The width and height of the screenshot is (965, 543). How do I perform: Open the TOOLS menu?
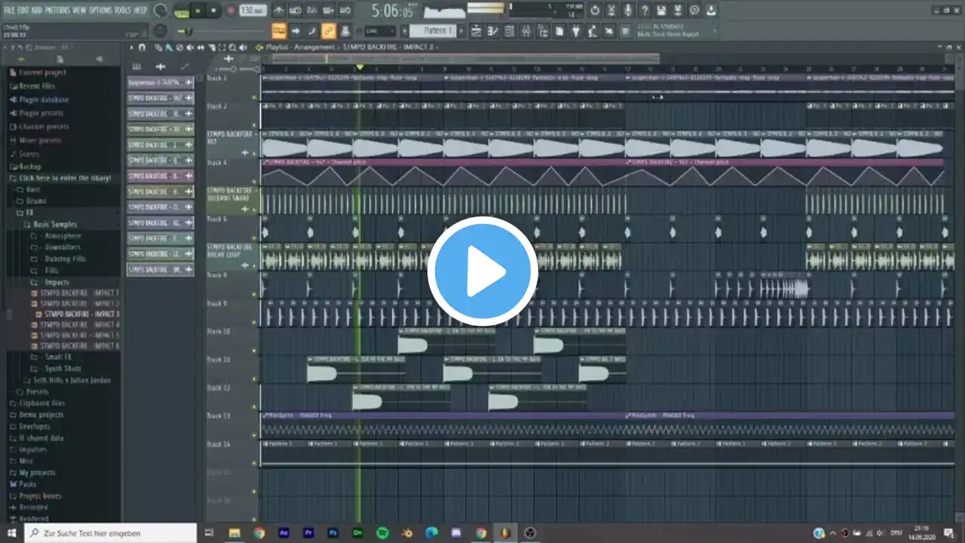(x=123, y=11)
